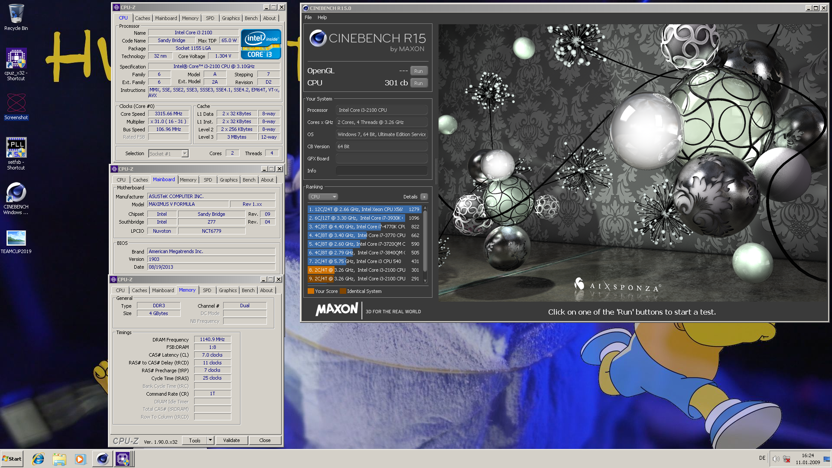Screen dimensions: 832x468
Task: Open Mainboard tab in Memory CPU-Z window
Action: (163, 290)
